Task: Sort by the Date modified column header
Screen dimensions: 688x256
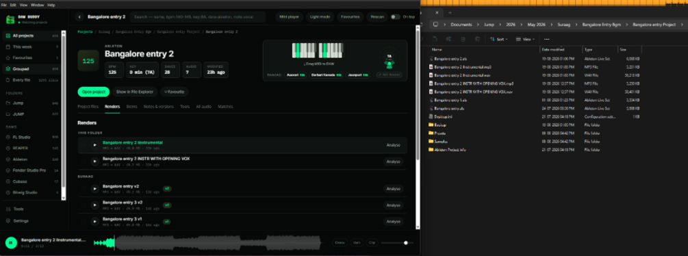Action: click(x=561, y=49)
